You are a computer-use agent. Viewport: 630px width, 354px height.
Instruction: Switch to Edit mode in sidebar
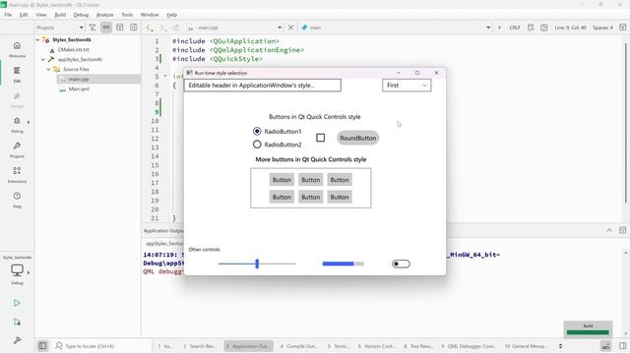click(x=17, y=75)
